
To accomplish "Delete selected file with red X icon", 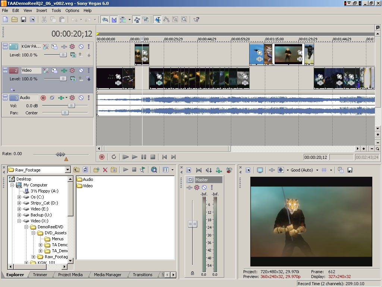I will pos(105,170).
